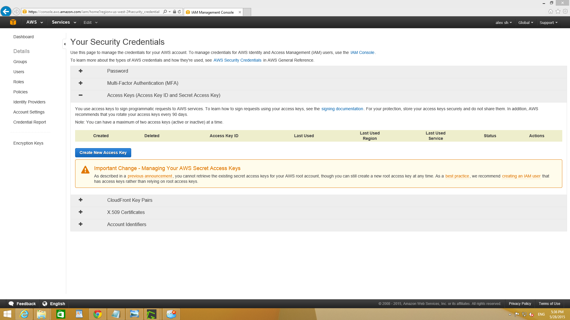Collapse the sidebar with arrow handle
This screenshot has height=320, width=570.
coord(64,44)
